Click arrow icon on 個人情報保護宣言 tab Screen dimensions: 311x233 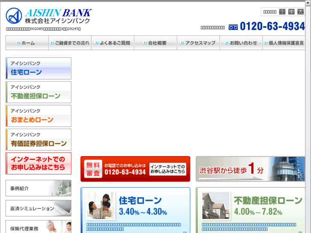(x=266, y=43)
